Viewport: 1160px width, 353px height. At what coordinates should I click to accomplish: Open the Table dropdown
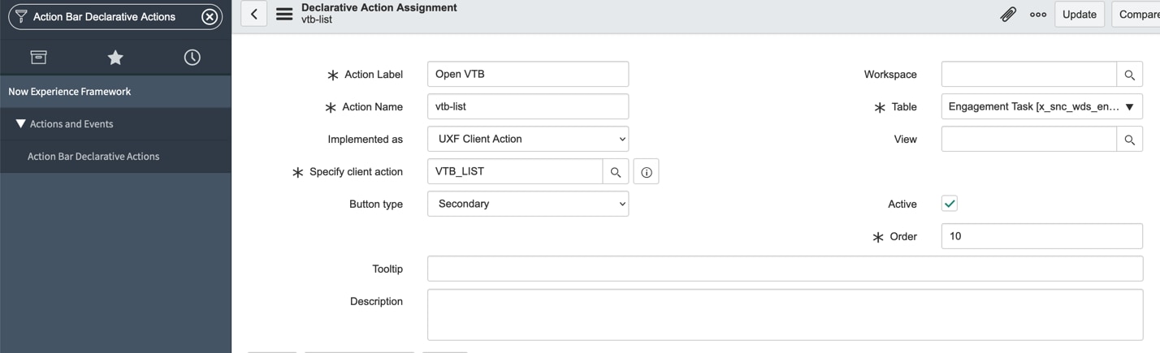(1042, 106)
